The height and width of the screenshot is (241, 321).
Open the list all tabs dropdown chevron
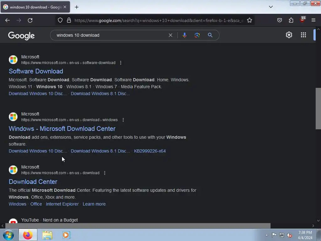pyautogui.click(x=271, y=7)
